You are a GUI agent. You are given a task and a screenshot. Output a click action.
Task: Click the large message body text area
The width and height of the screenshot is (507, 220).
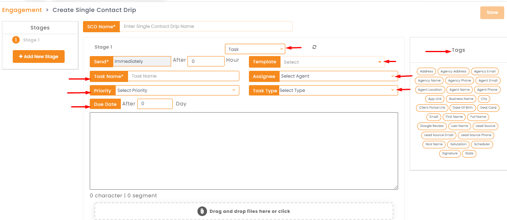pyautogui.click(x=244, y=151)
